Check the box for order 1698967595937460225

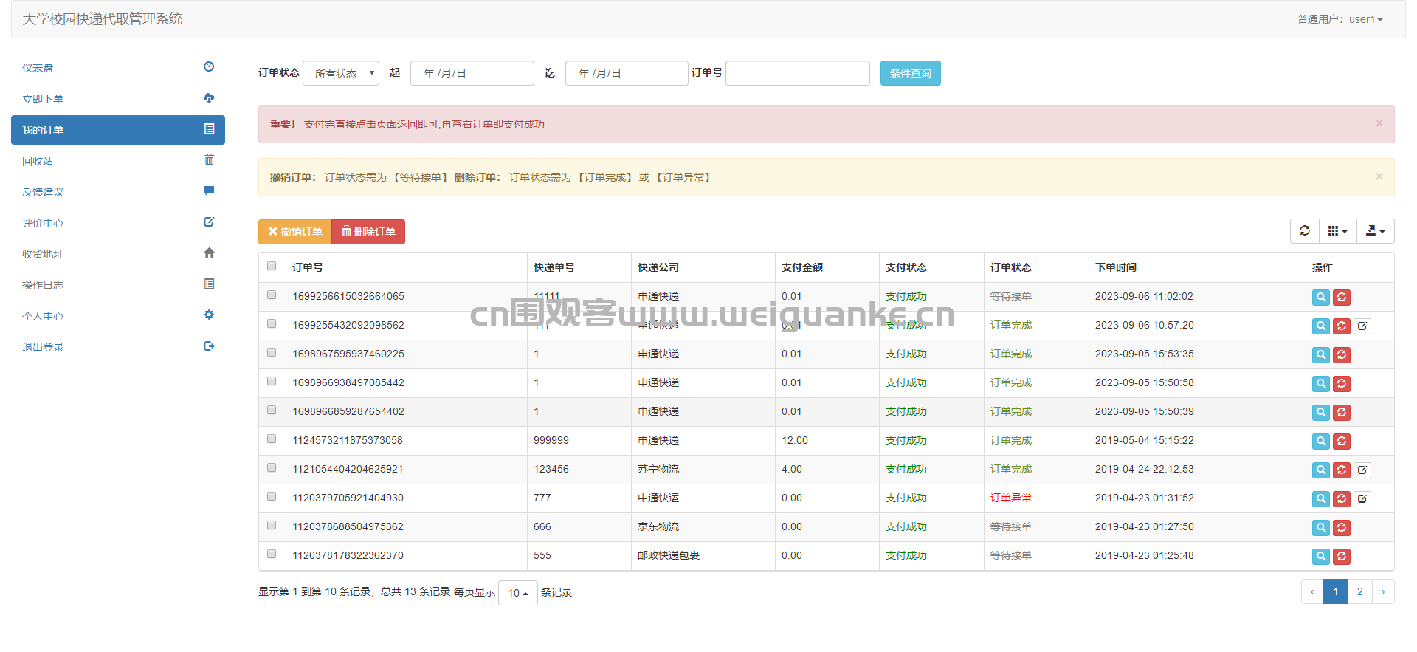coord(272,352)
